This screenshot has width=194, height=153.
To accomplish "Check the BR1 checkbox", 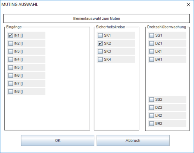I will coord(151,59).
